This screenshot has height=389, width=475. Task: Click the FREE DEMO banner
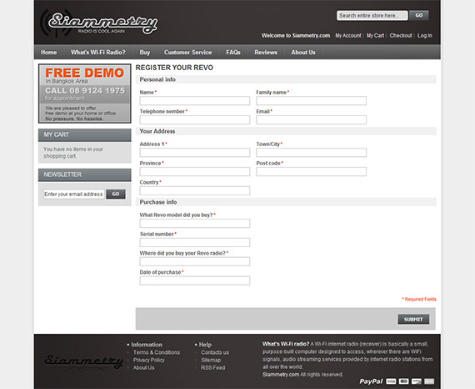pyautogui.click(x=85, y=93)
